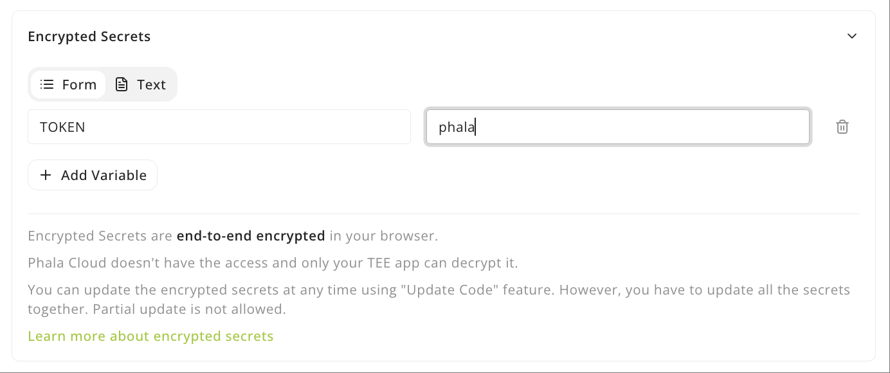The width and height of the screenshot is (890, 373).
Task: Select the Form tab
Action: pyautogui.click(x=68, y=84)
